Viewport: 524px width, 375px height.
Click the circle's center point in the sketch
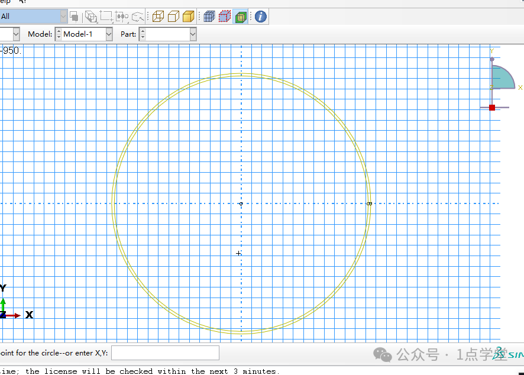click(x=241, y=203)
